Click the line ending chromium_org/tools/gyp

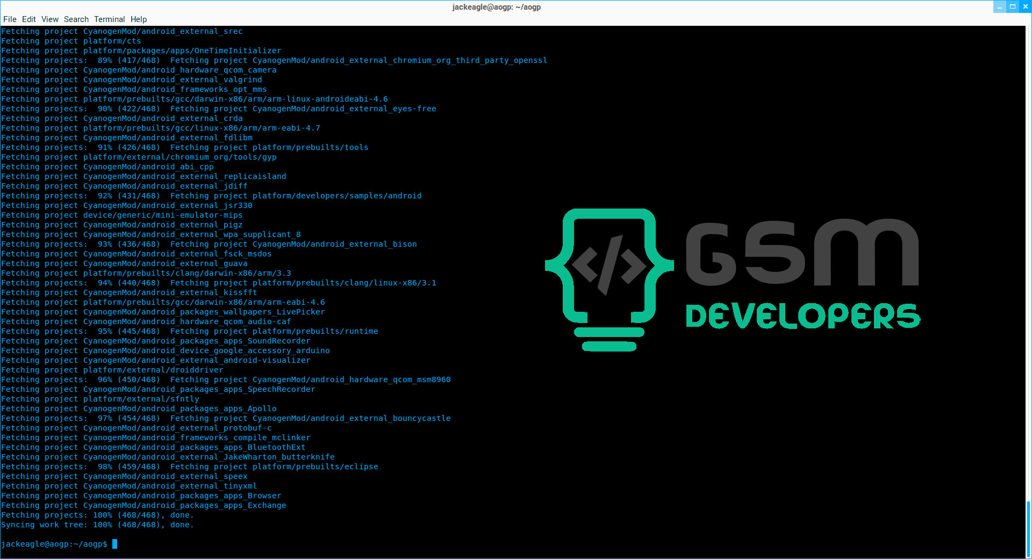coord(139,157)
